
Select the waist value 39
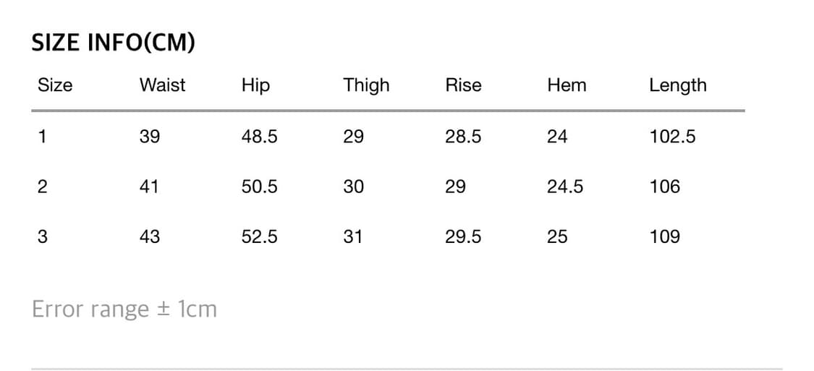(x=150, y=137)
